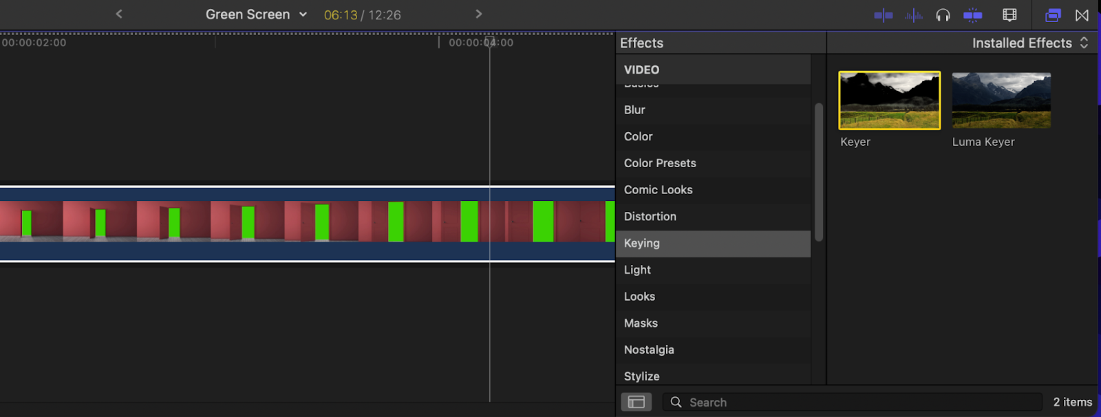Click the 00:00:02:00 ruler timecode
1101x417 pixels.
point(34,43)
